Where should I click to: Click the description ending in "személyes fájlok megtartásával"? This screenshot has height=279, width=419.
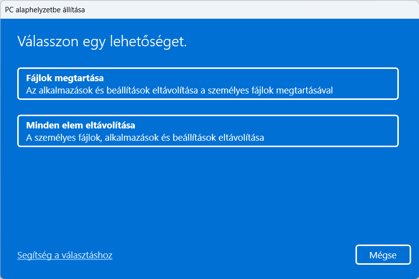pyautogui.click(x=180, y=91)
